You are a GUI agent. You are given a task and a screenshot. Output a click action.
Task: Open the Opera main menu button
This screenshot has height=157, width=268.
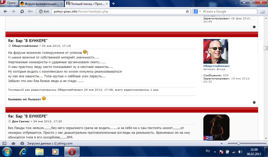(9, 3)
